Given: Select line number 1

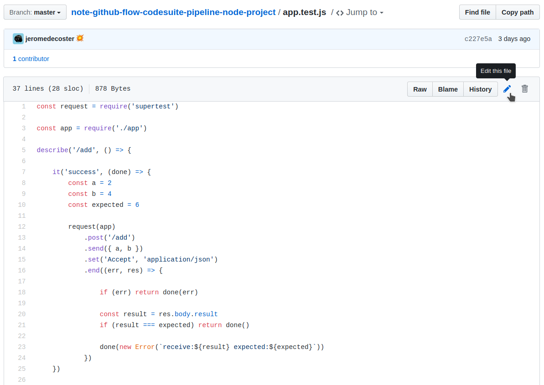Looking at the screenshot, I should (24, 106).
